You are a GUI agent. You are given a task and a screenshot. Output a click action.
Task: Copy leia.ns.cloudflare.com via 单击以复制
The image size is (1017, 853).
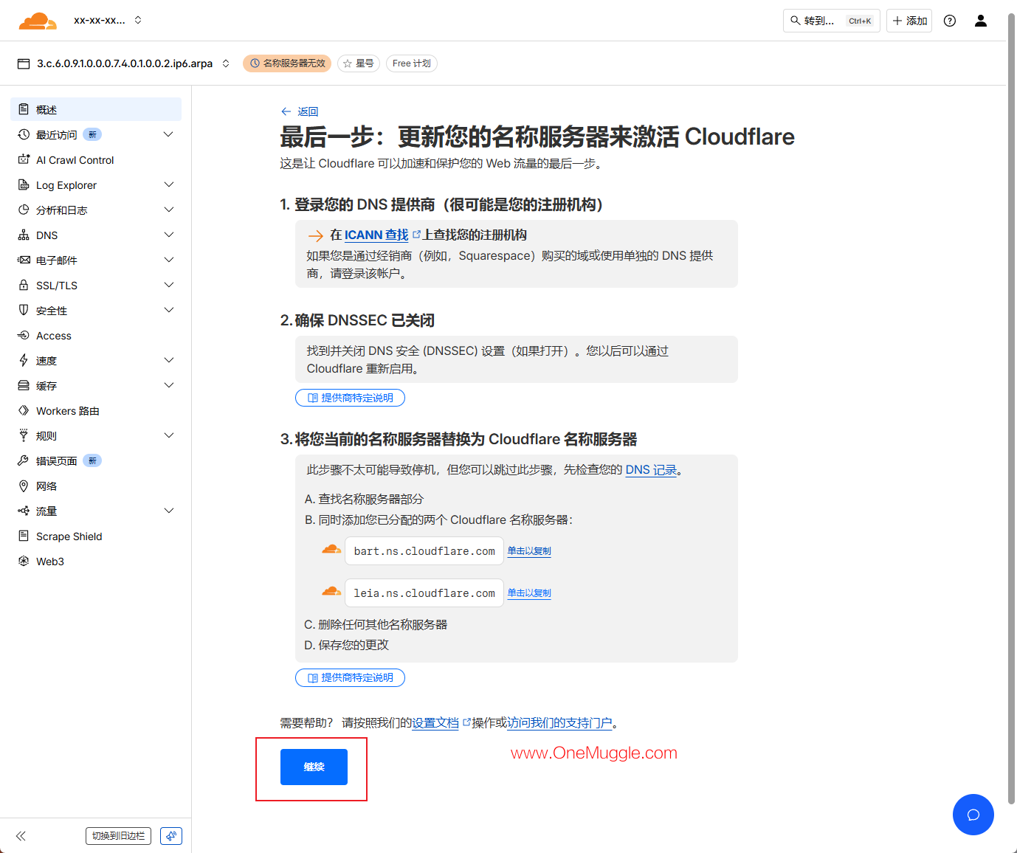[x=529, y=593]
